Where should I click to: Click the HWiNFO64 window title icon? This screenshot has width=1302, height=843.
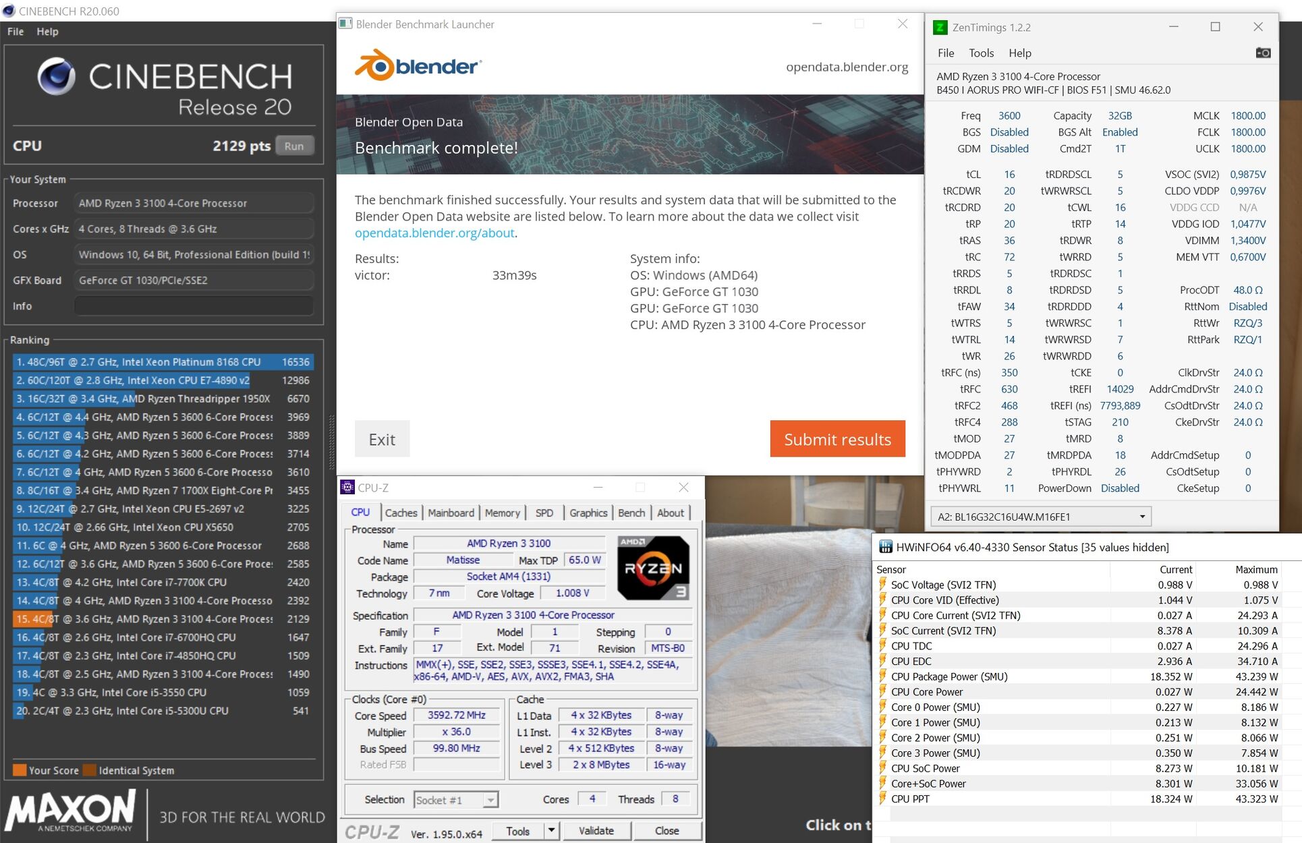(885, 547)
